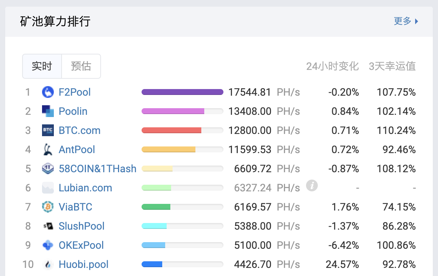Open the ViaBTC pool link
The height and width of the screenshot is (276, 438).
tap(76, 207)
